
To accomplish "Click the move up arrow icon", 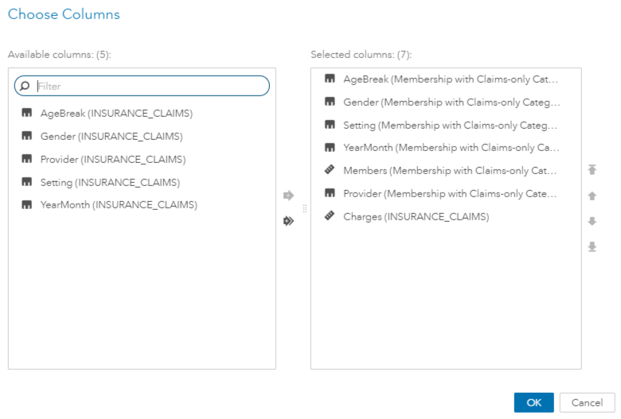I will tap(592, 196).
